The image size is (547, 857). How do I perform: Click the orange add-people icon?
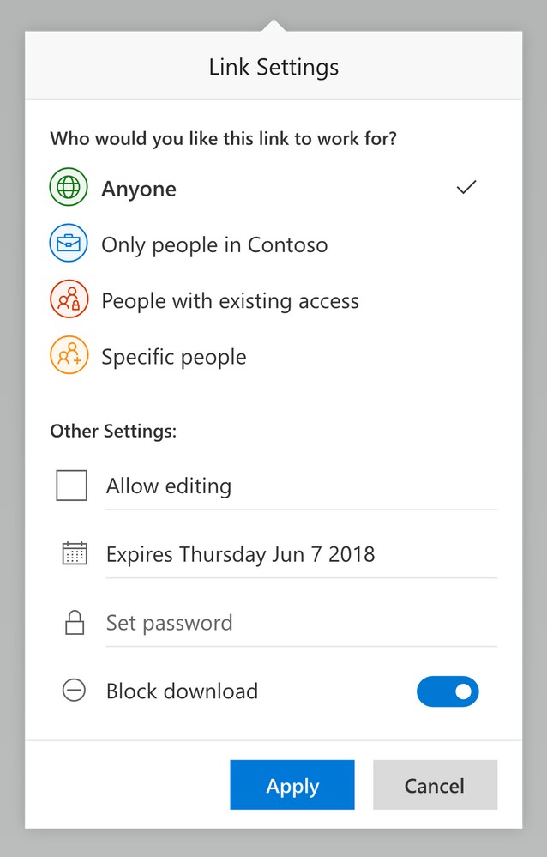coord(69,355)
